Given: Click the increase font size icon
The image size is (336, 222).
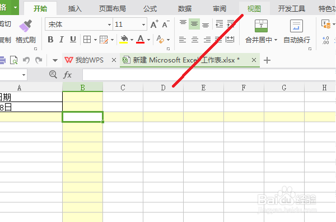Looking at the screenshot, I should click(x=155, y=24).
